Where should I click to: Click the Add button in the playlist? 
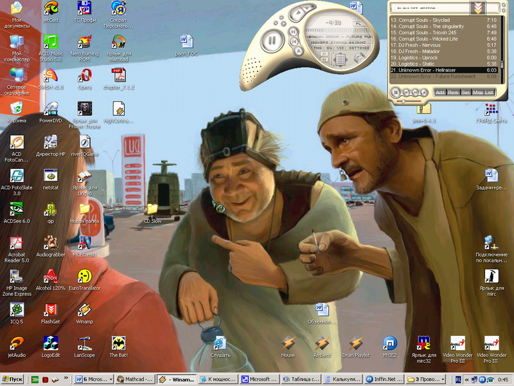coord(440,92)
